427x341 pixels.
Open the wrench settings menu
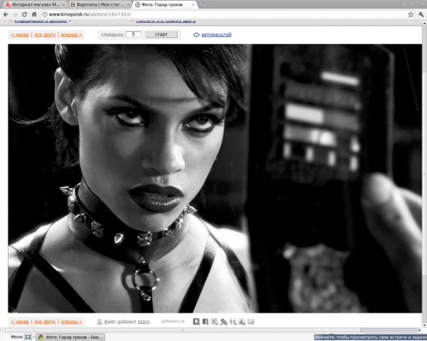(x=420, y=14)
